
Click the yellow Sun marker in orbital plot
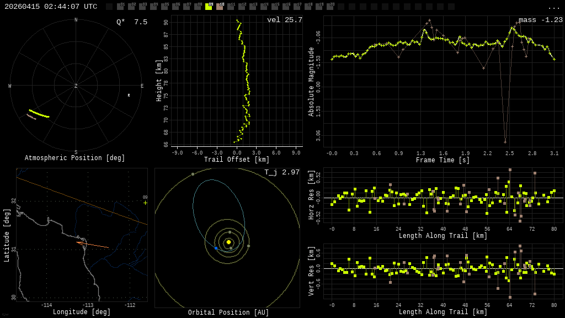(x=228, y=242)
